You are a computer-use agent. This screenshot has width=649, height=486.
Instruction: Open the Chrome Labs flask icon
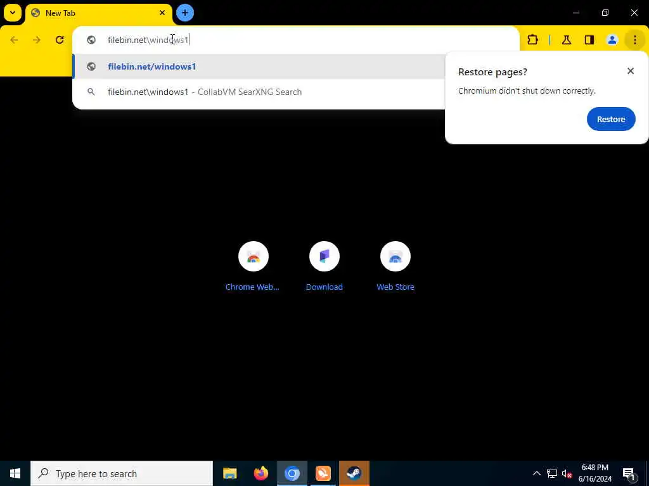tap(567, 40)
